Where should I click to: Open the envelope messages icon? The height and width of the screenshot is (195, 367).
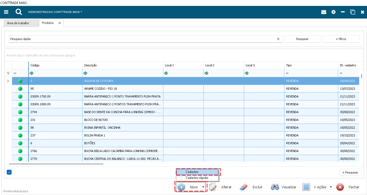click(x=324, y=12)
